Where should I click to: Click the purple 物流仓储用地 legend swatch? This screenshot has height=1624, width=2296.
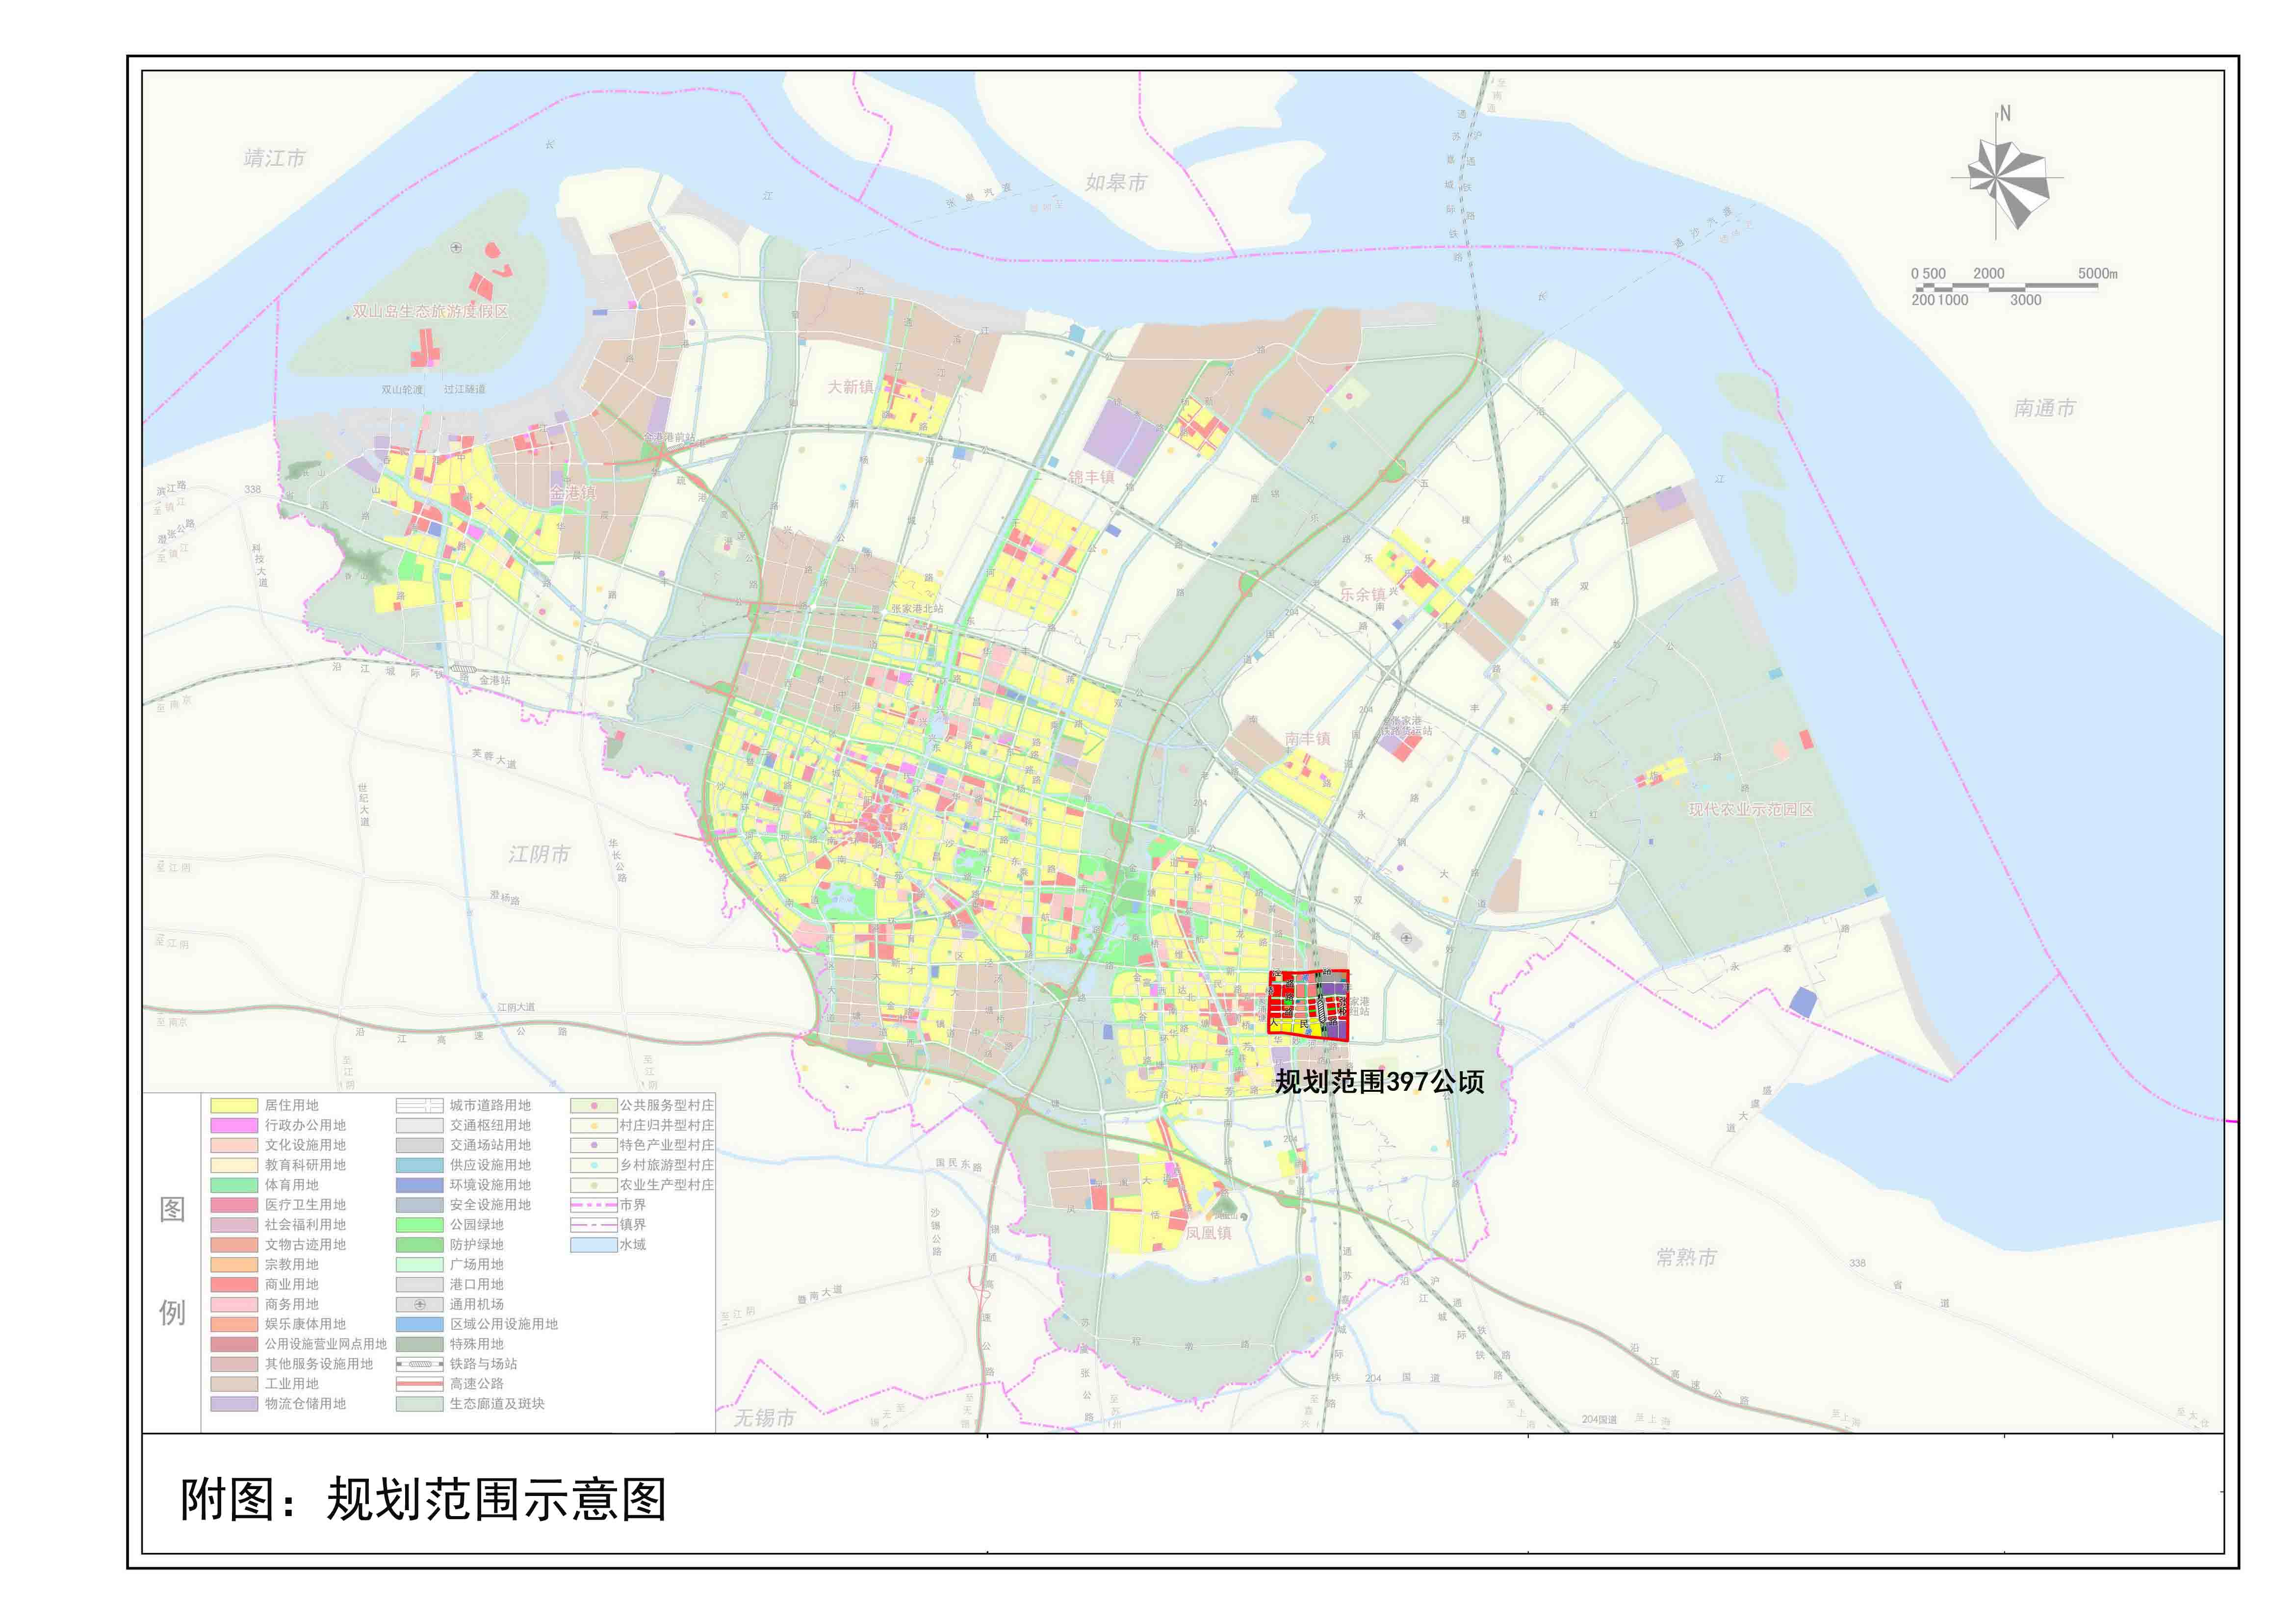pos(234,1404)
